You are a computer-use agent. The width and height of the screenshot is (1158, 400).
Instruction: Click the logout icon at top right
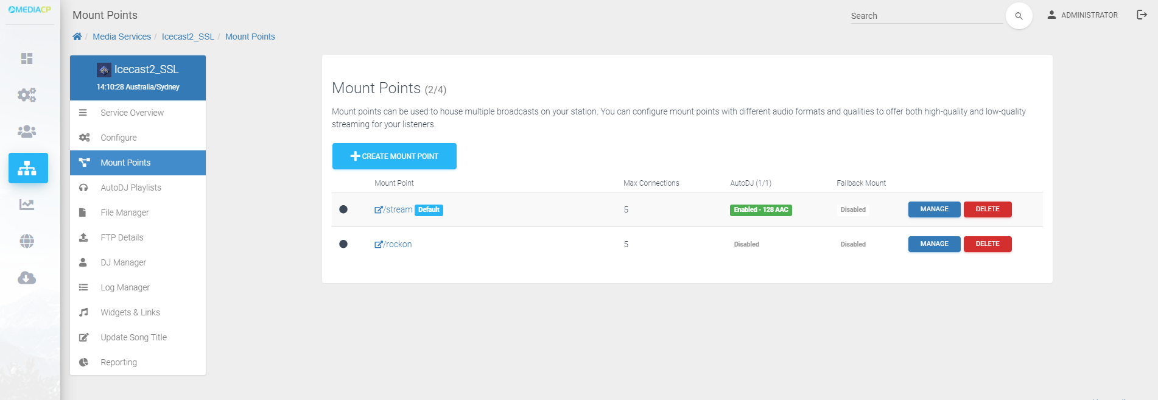click(1142, 15)
